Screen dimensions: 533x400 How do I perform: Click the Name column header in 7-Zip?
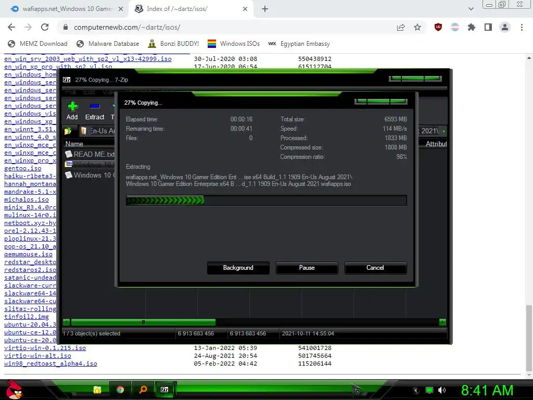[x=74, y=144]
